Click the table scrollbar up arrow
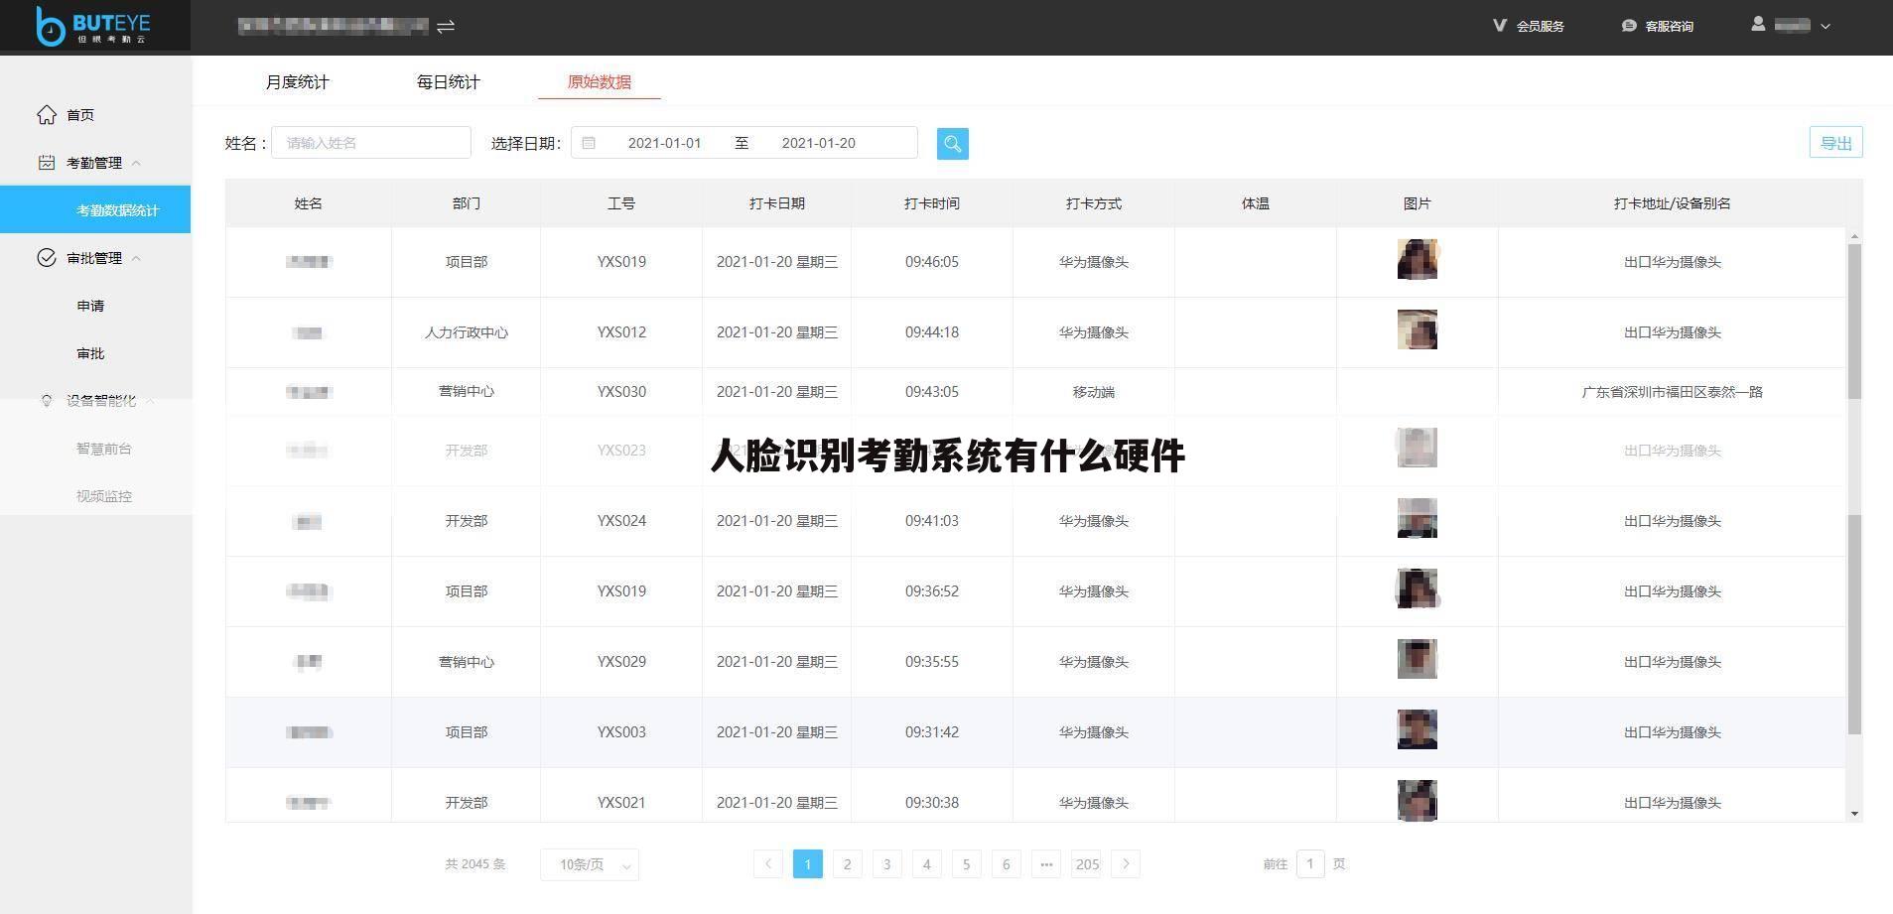Image resolution: width=1893 pixels, height=914 pixels. tap(1854, 236)
